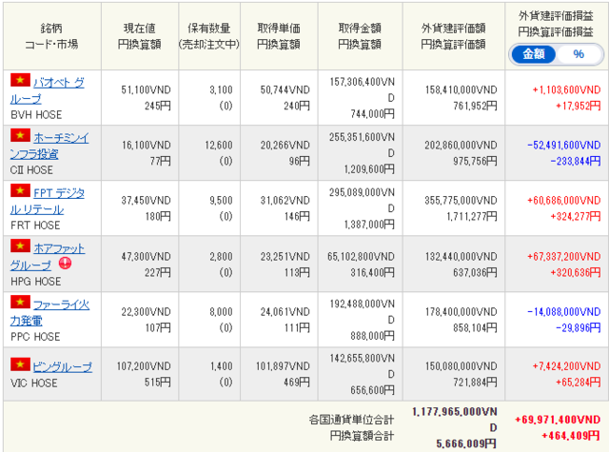Image resolution: width=609 pixels, height=452 pixels.
Task: Click the -14,088,000VND loss value
Action: [x=564, y=312]
